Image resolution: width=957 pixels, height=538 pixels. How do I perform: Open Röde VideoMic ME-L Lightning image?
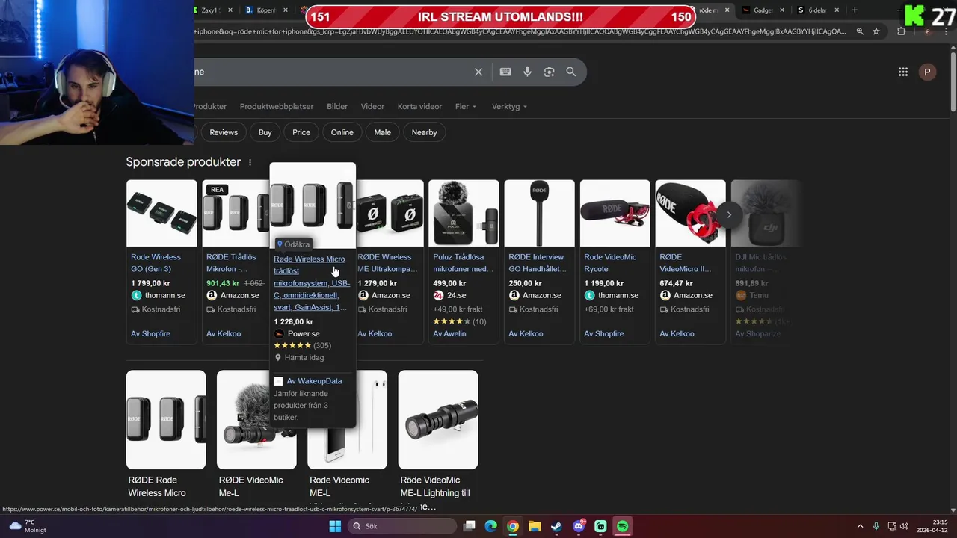click(x=438, y=420)
